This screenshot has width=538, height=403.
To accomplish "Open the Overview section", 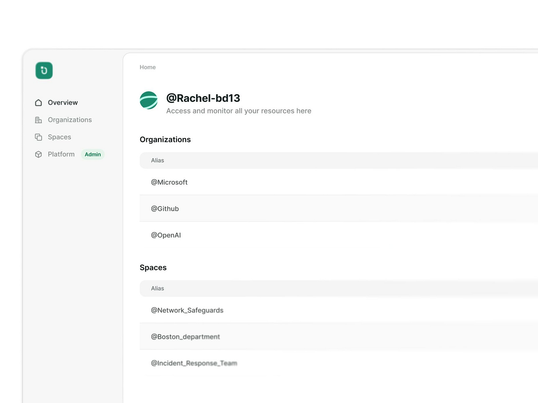I will pyautogui.click(x=63, y=102).
